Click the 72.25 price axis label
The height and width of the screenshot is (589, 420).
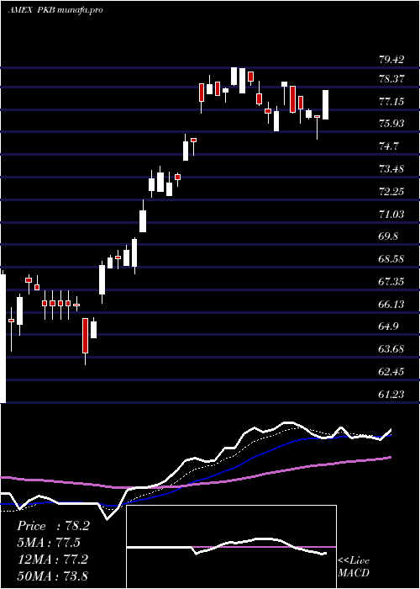pyautogui.click(x=391, y=192)
